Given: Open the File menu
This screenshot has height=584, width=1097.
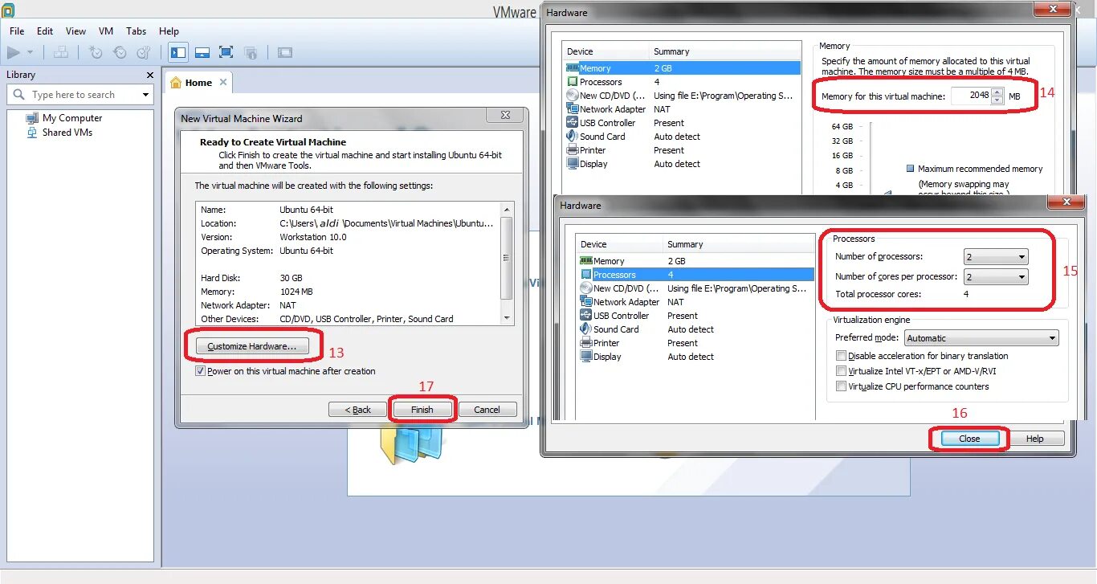Looking at the screenshot, I should (17, 31).
